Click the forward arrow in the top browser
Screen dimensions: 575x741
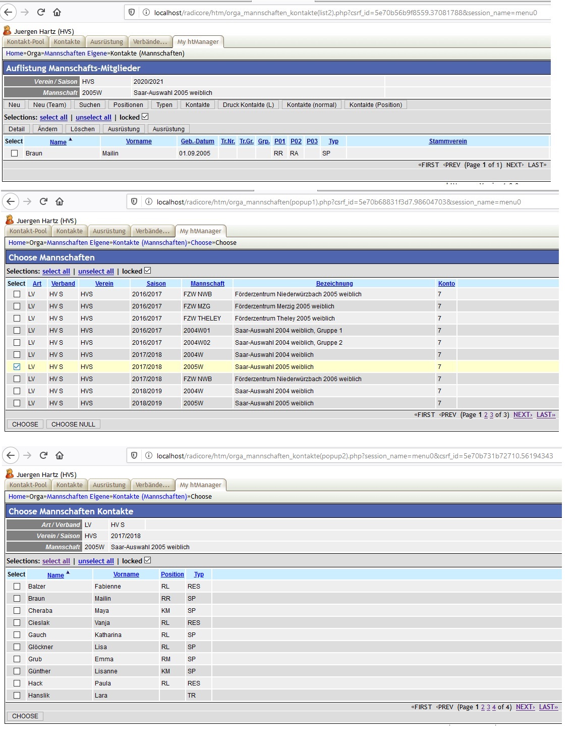tap(25, 12)
